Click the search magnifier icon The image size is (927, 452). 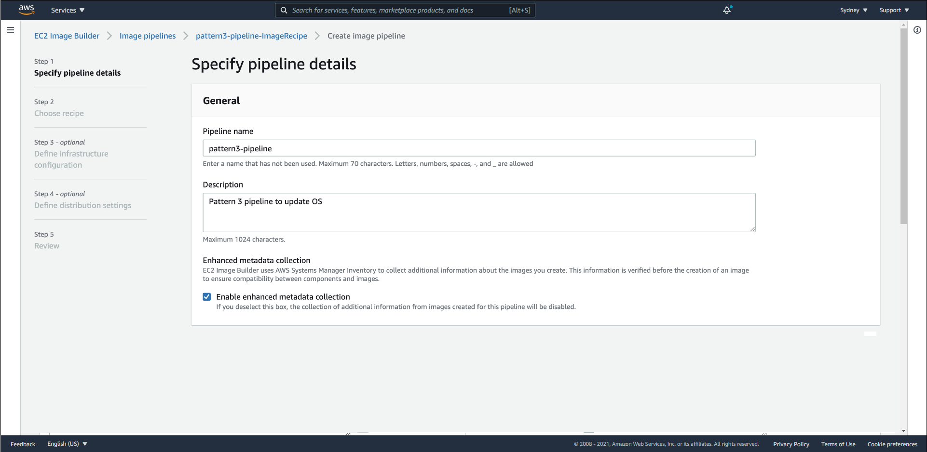(284, 10)
